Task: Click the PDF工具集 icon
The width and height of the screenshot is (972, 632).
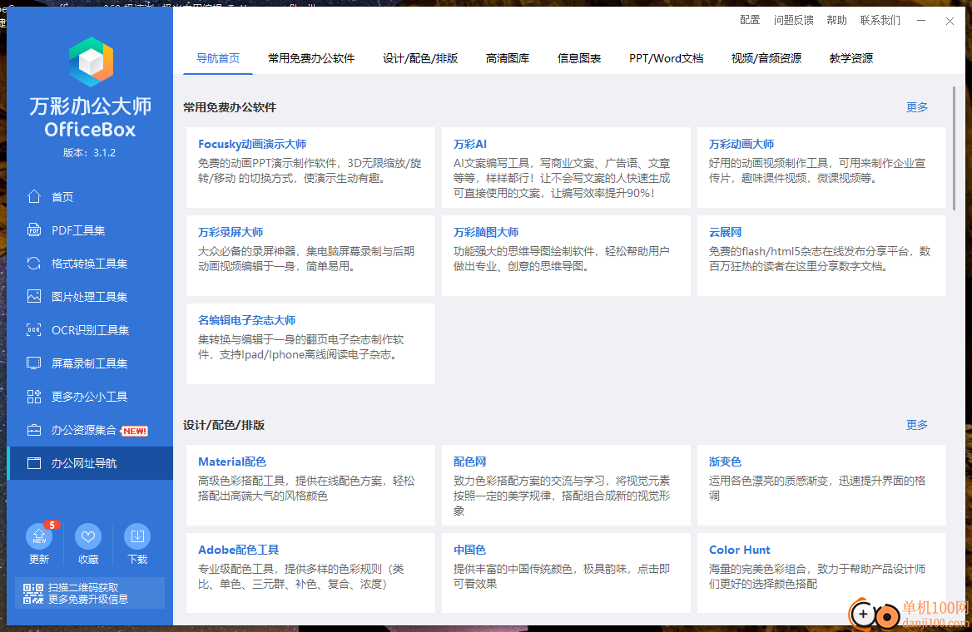Action: (x=33, y=230)
